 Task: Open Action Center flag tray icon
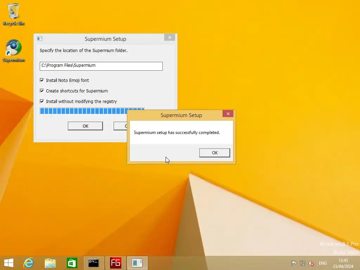pyautogui.click(x=294, y=263)
